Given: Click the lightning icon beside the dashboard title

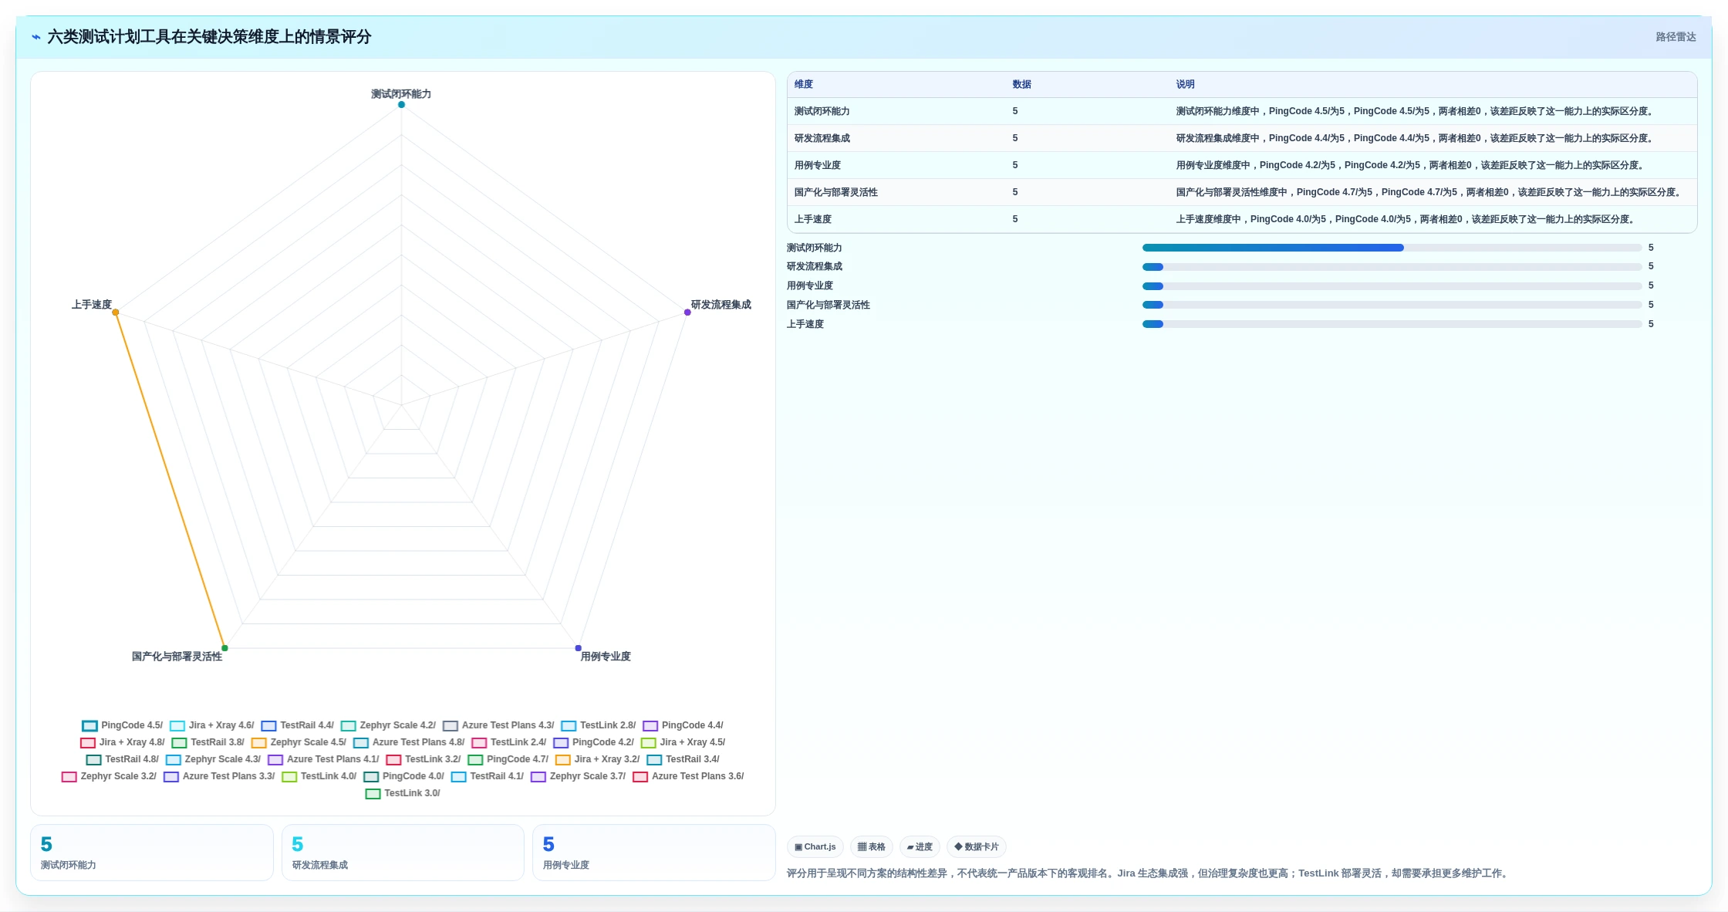Looking at the screenshot, I should [x=36, y=37].
